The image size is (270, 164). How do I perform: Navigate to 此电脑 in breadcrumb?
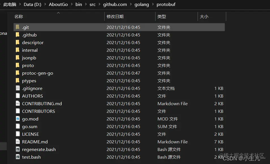click(10, 4)
